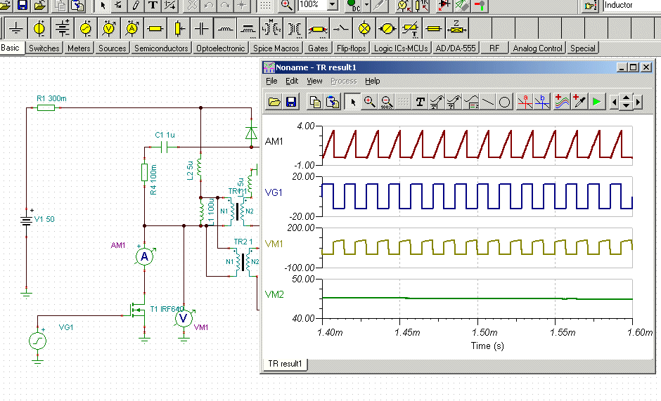The width and height of the screenshot is (661, 401).
Task: Toggle the grid button in main toolbar
Action: coord(265,5)
